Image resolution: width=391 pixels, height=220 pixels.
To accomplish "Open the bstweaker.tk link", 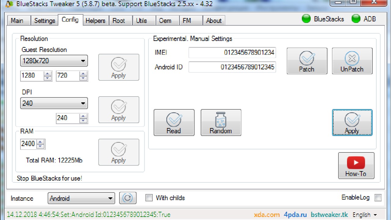I will pyautogui.click(x=329, y=215).
